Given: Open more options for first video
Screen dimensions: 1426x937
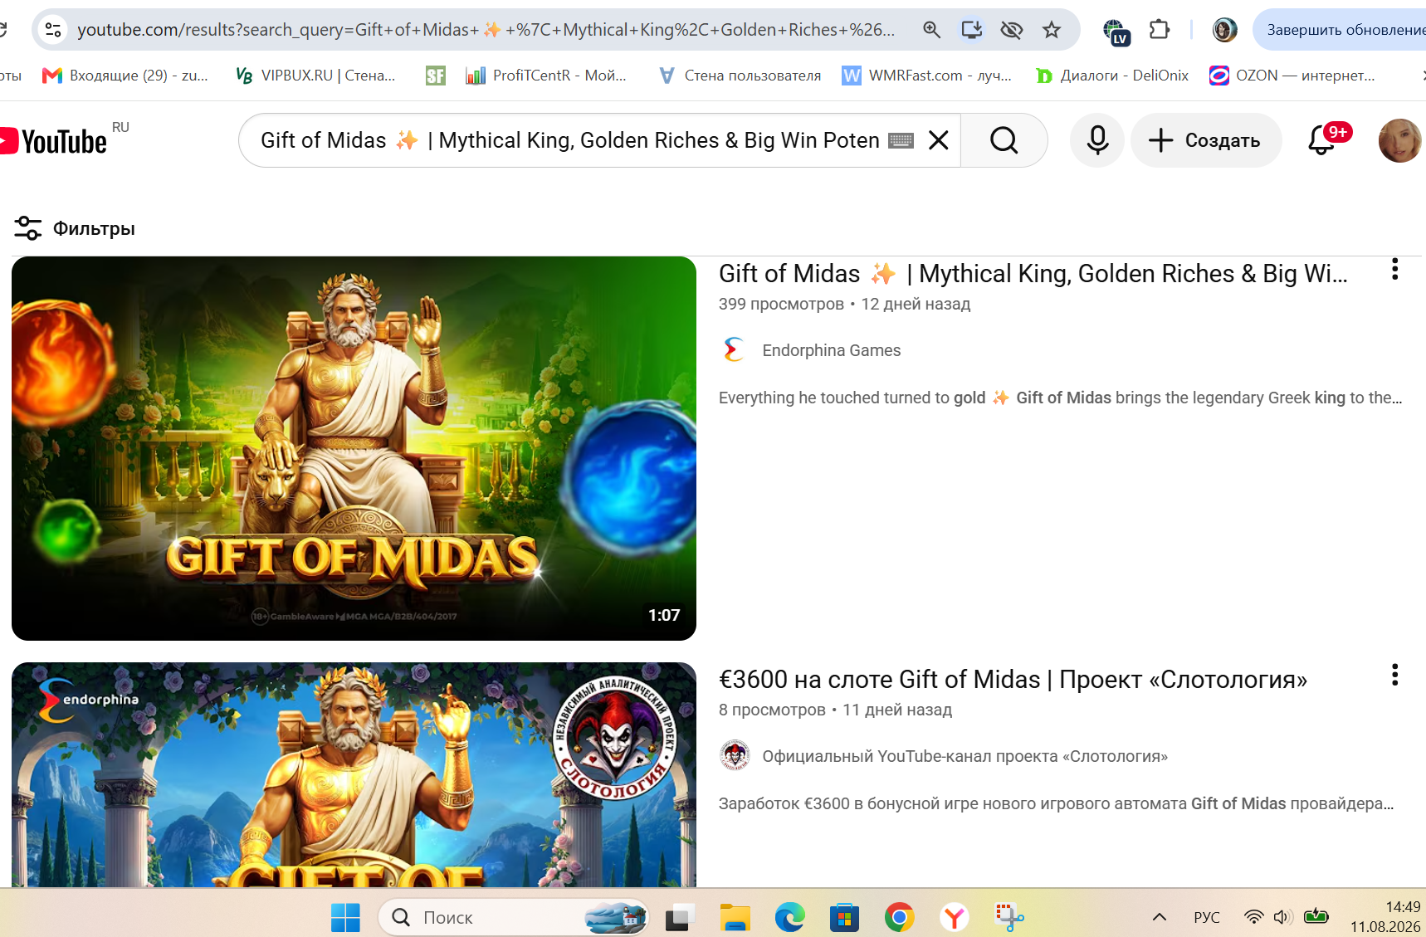Looking at the screenshot, I should pyautogui.click(x=1394, y=269).
